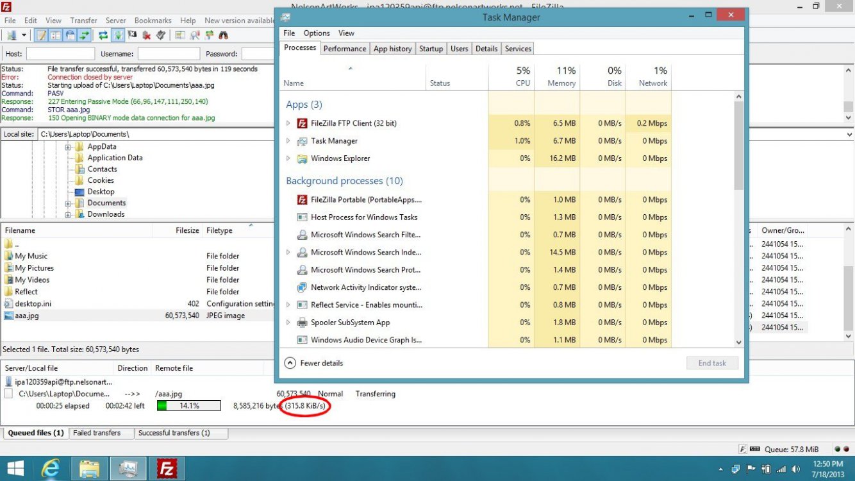Expand the Downloads folder tree node

pyautogui.click(x=68, y=215)
